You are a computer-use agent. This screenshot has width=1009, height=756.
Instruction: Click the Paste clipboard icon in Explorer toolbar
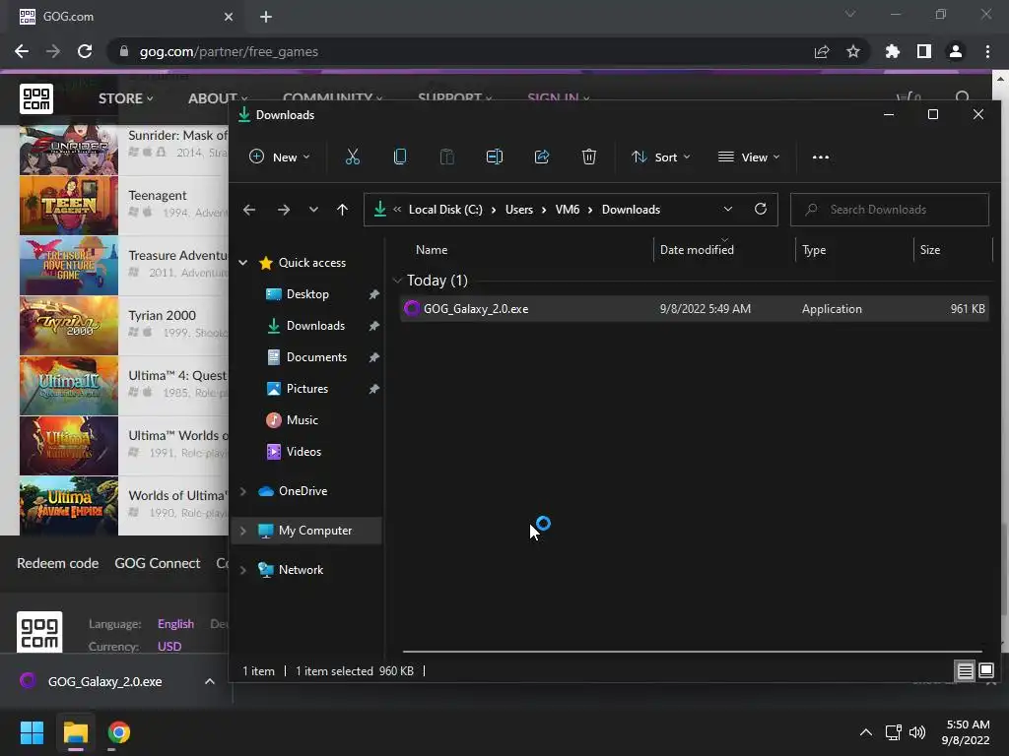[446, 157]
